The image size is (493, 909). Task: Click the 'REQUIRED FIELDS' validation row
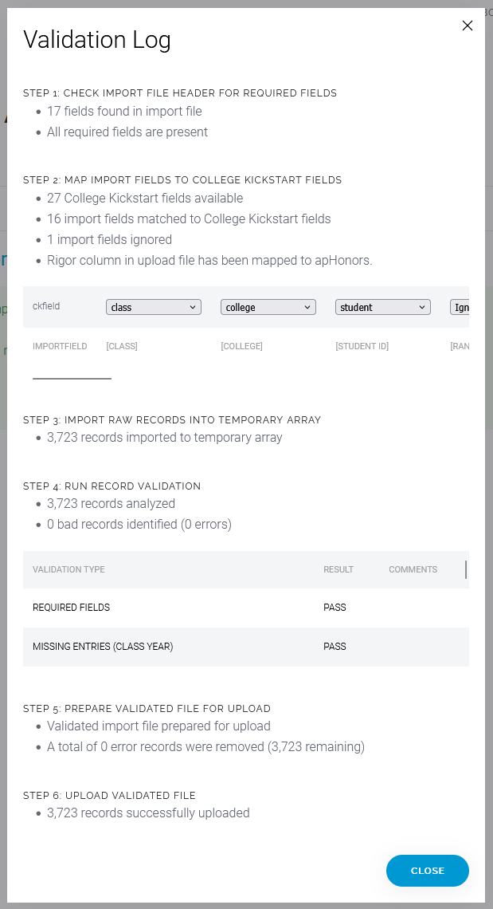click(246, 608)
